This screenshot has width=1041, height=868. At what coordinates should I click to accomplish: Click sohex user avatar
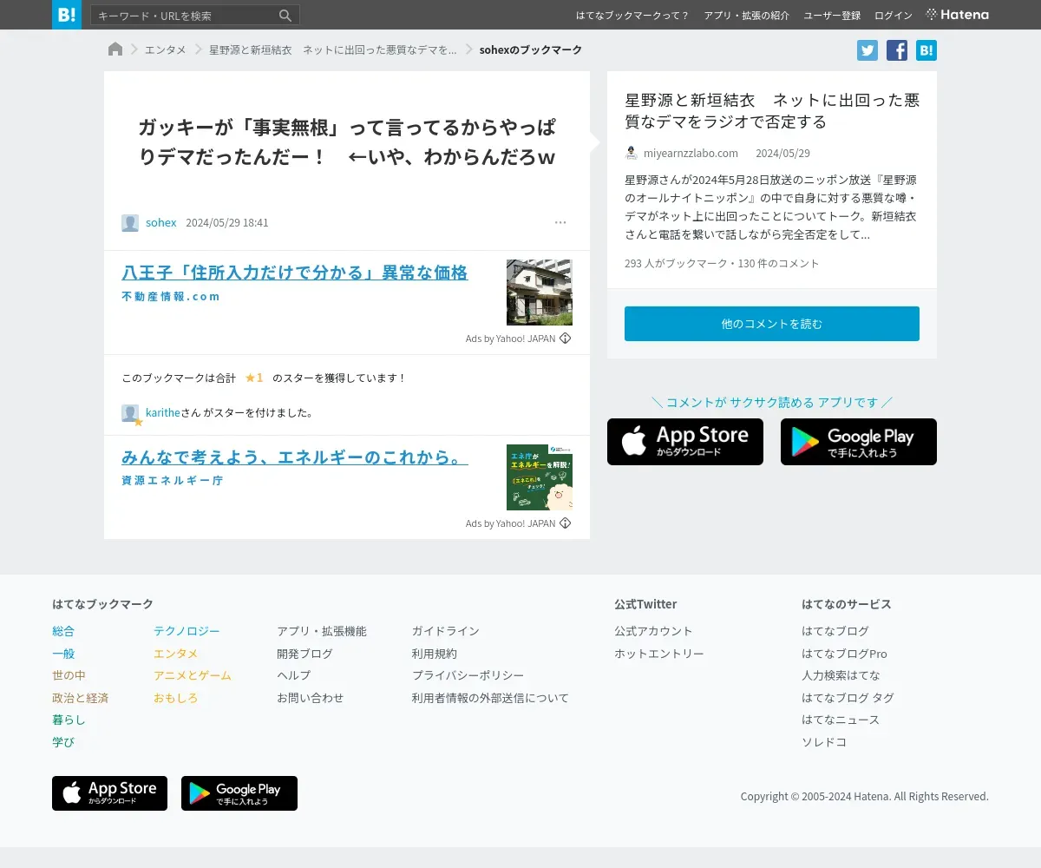130,223
